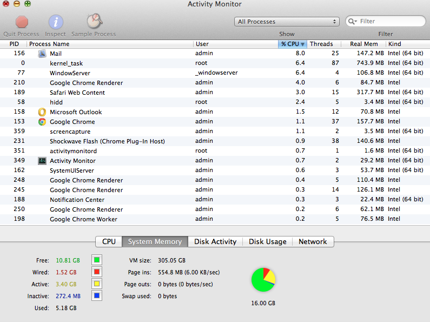Viewport: 430px width, 322px height.
Task: Click the 5.18 GB used memory value
Action: click(66, 308)
